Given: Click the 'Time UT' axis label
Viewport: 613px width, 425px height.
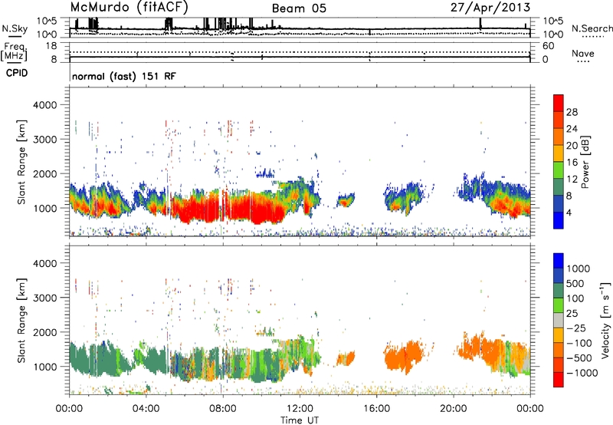Looking at the screenshot, I should tap(300, 420).
